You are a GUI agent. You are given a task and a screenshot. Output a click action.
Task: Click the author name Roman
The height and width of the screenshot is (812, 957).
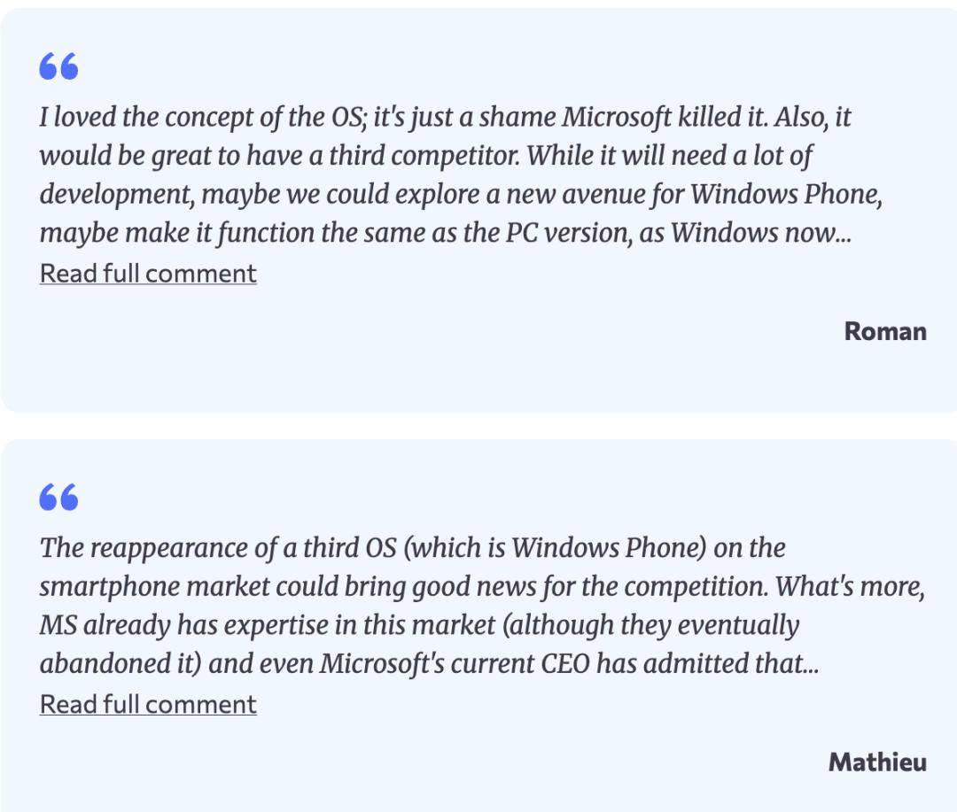tap(884, 331)
